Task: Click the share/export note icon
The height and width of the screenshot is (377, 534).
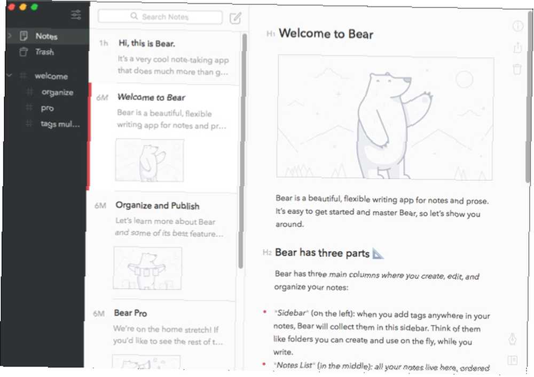Action: (x=517, y=47)
